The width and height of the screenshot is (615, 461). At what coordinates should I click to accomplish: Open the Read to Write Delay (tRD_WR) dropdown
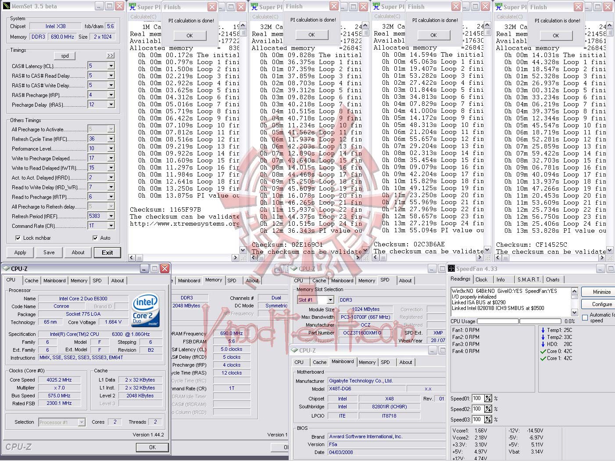[x=111, y=187]
